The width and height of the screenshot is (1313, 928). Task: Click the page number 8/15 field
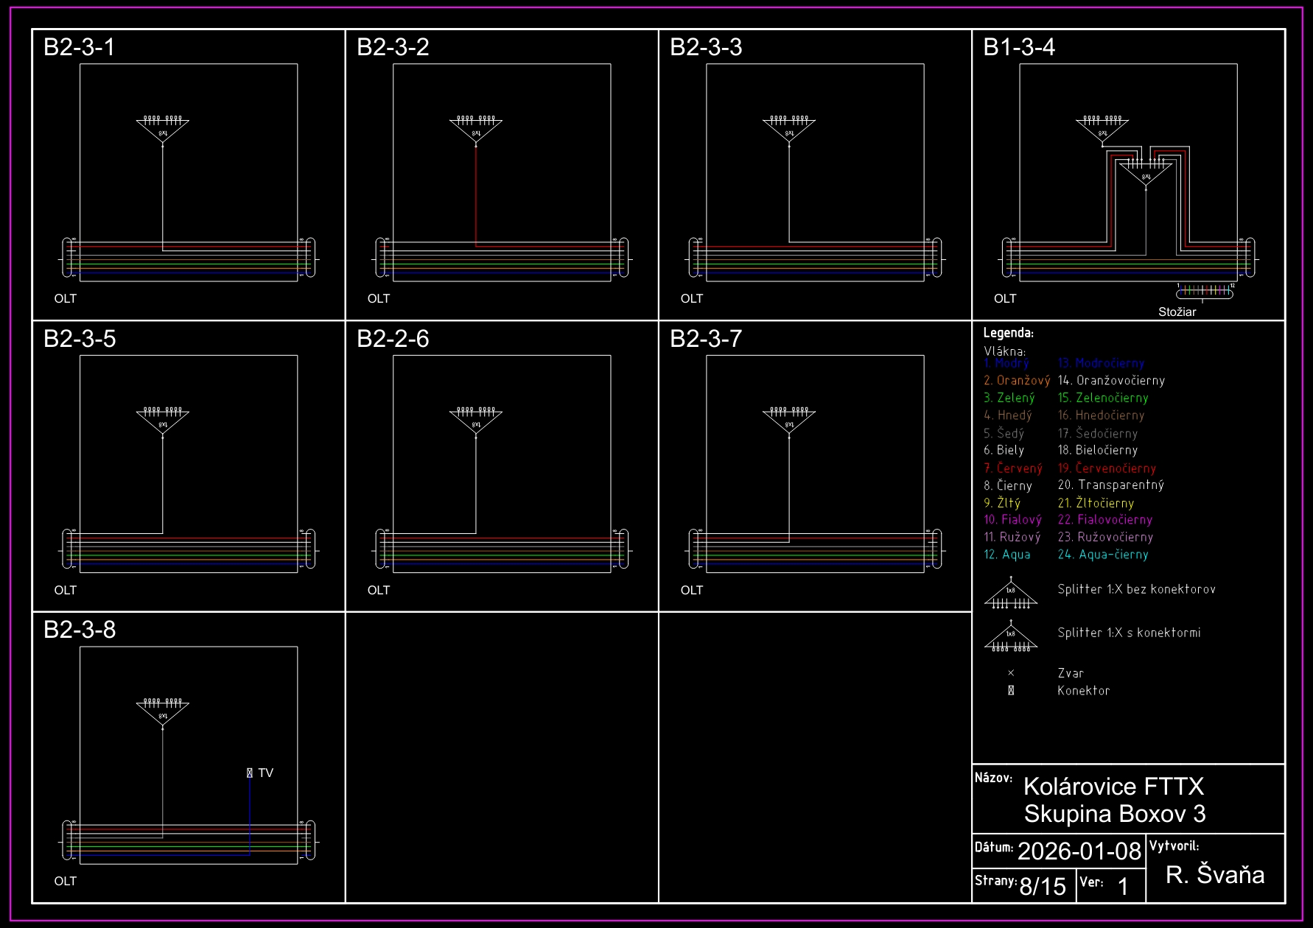pyautogui.click(x=1043, y=886)
